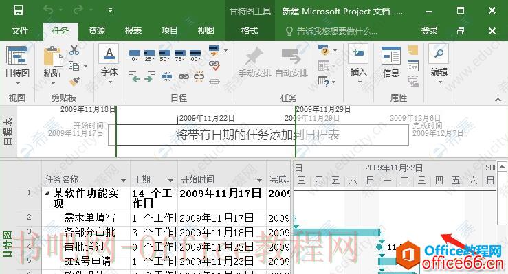
Task: Click the Respect Links icon
Action: click(214, 66)
